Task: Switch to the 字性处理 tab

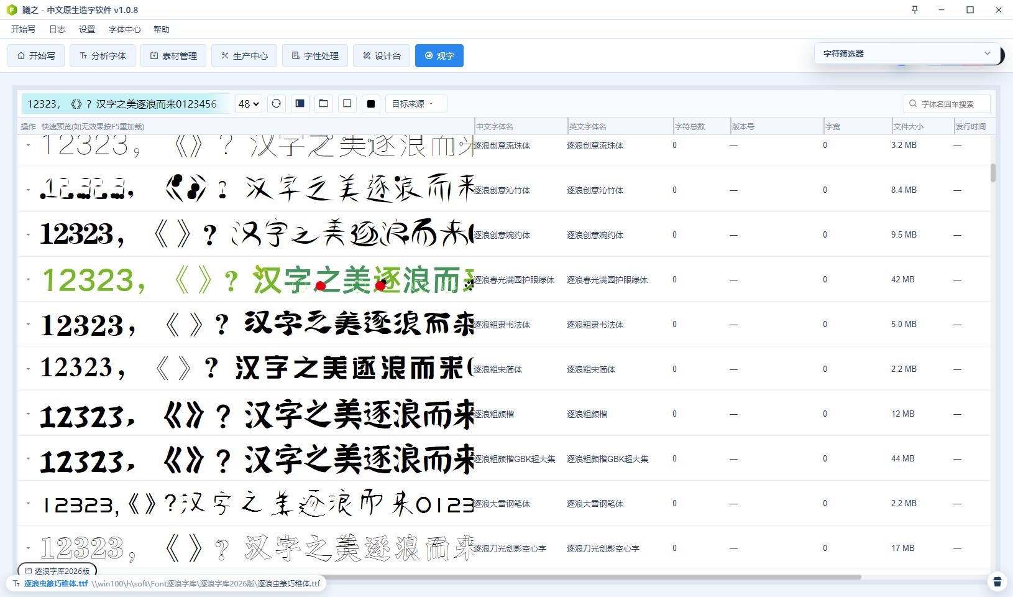Action: (315, 55)
